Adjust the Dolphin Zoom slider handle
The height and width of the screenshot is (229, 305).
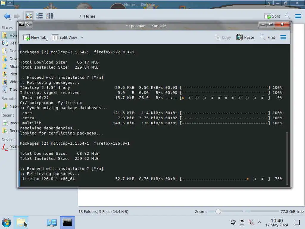(218, 211)
